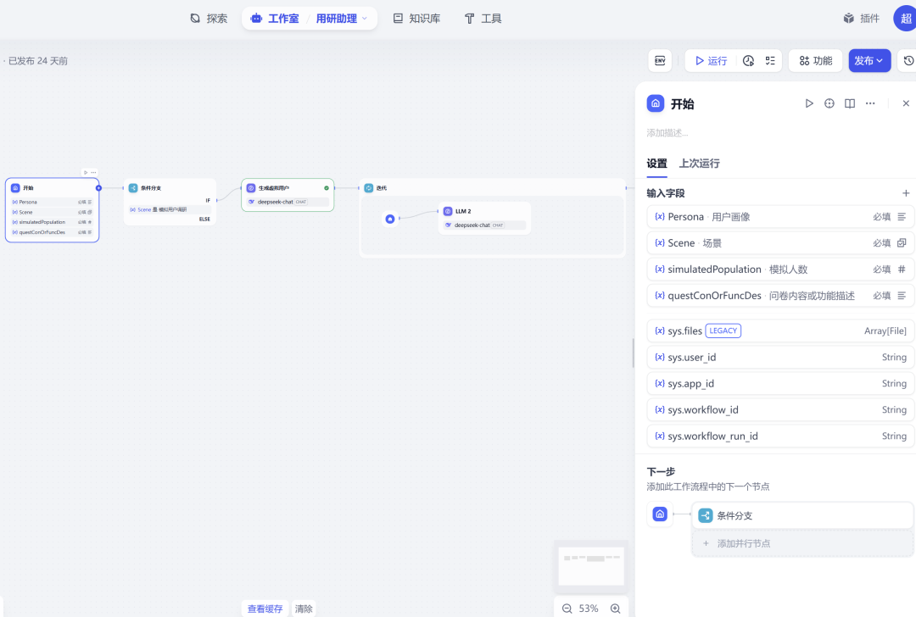Image resolution: width=916 pixels, height=617 pixels.
Task: Open the 53% zoom level selector
Action: tap(590, 608)
